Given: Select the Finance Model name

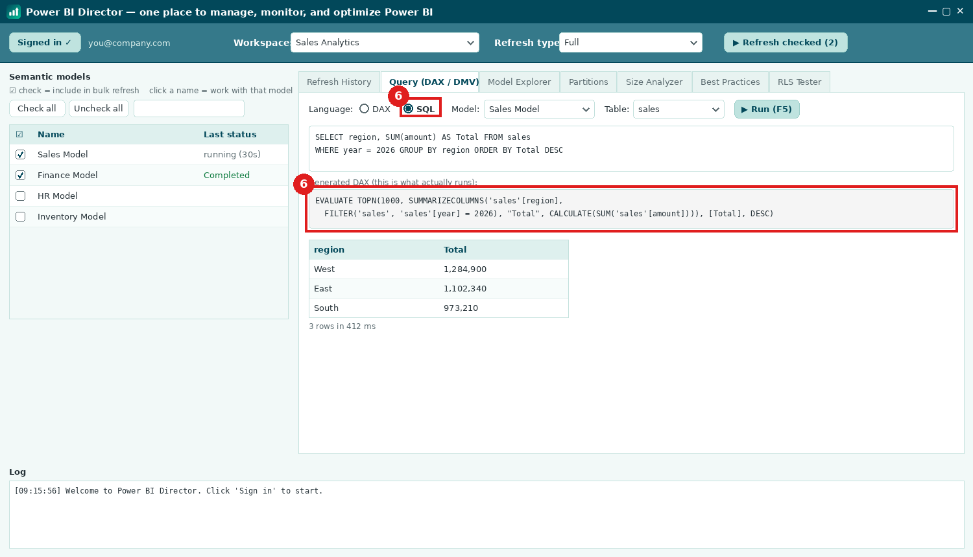Looking at the screenshot, I should tap(67, 175).
